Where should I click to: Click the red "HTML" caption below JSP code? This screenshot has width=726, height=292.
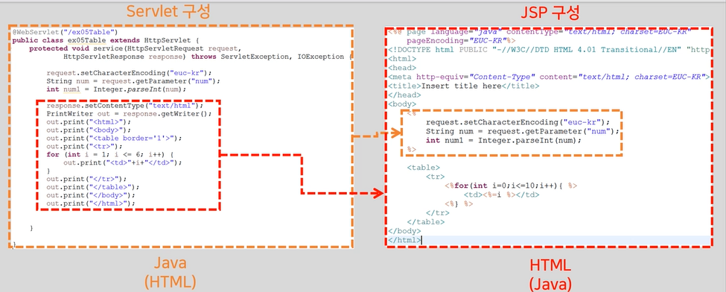tap(550, 266)
